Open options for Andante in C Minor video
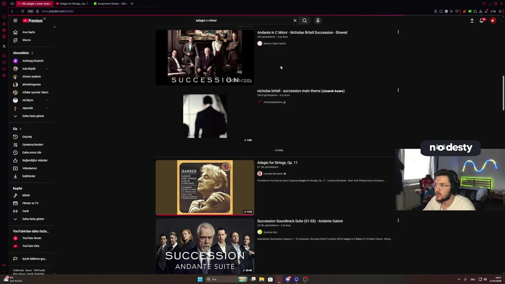The height and width of the screenshot is (284, 505). tap(398, 32)
